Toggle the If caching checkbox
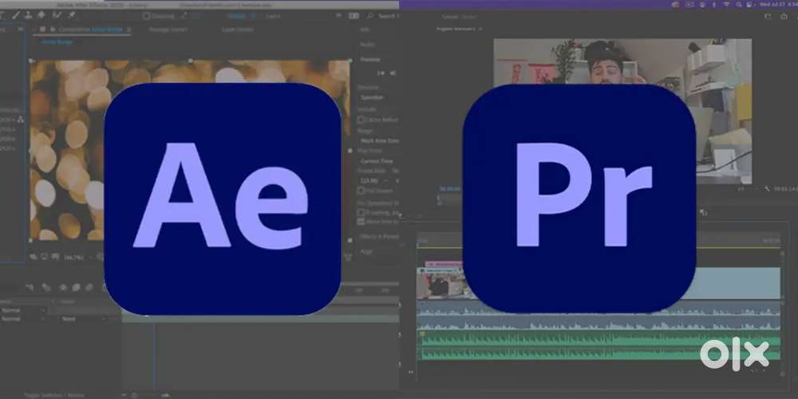Screen dimensions: 798x399 pyautogui.click(x=361, y=211)
